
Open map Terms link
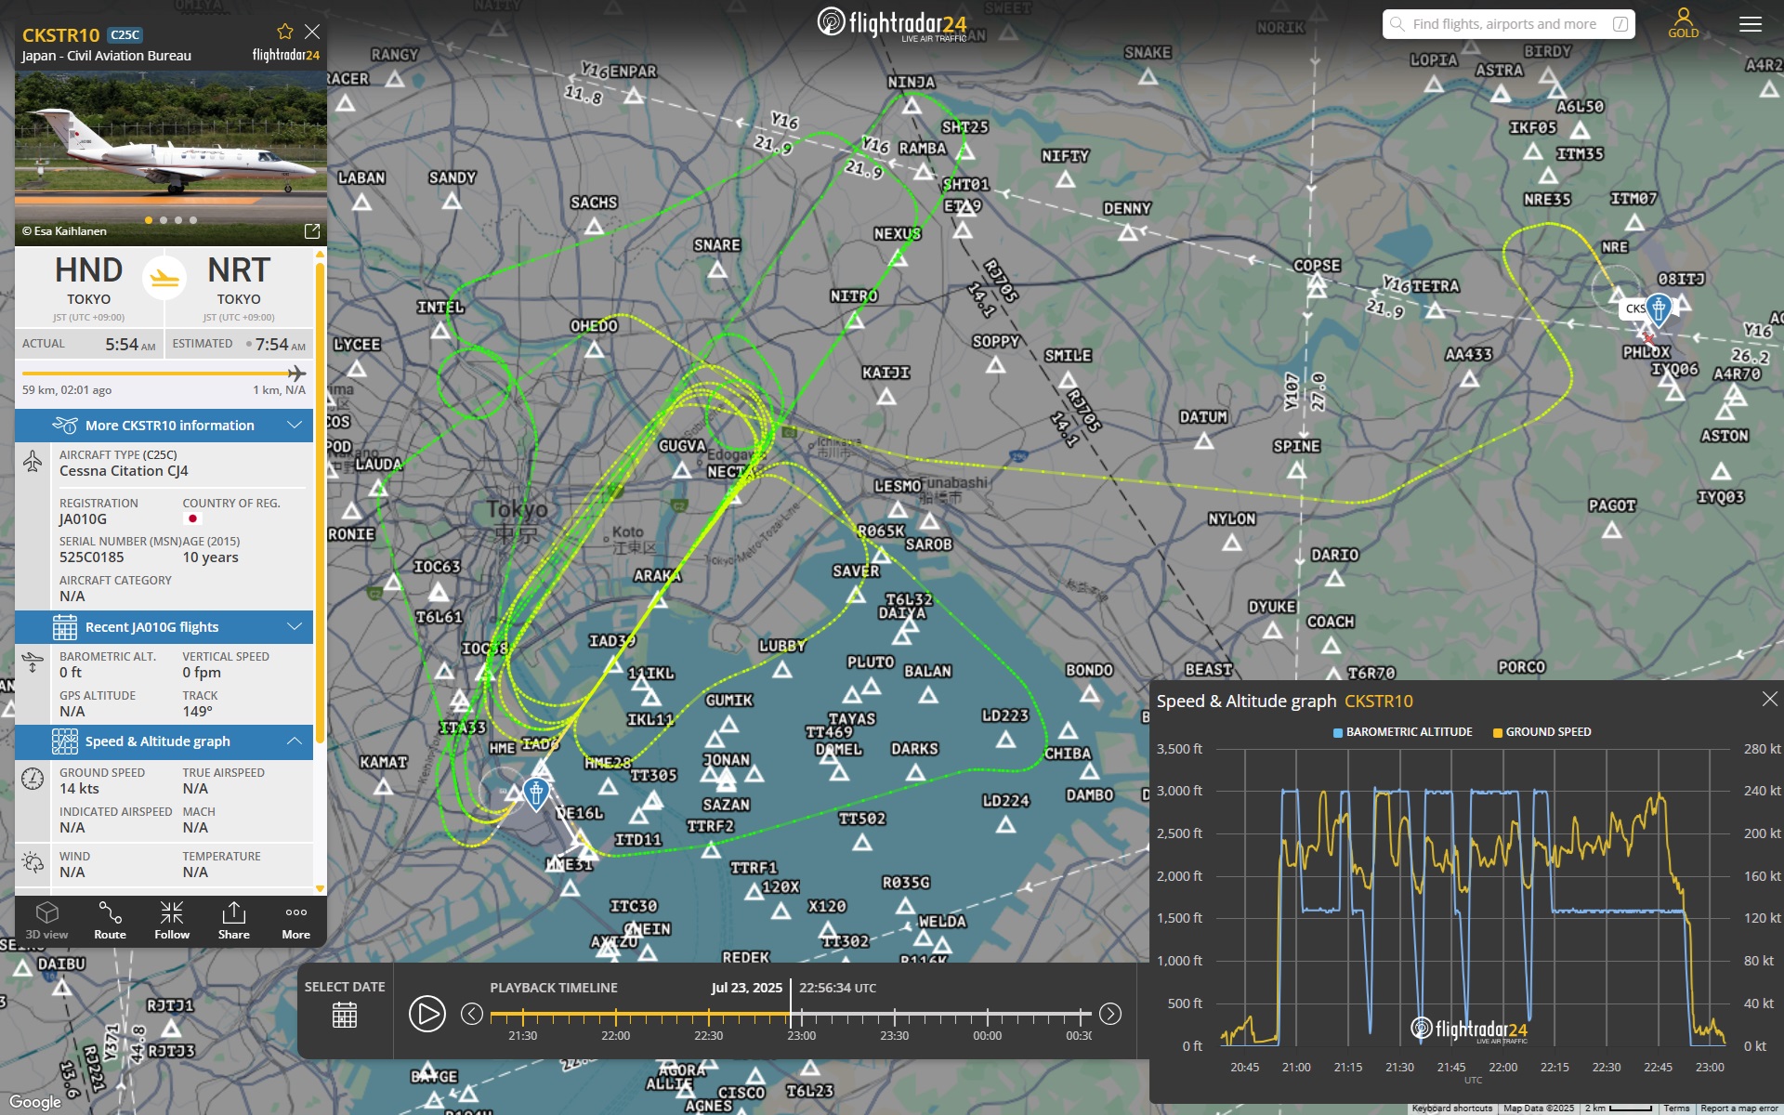(x=1676, y=1108)
